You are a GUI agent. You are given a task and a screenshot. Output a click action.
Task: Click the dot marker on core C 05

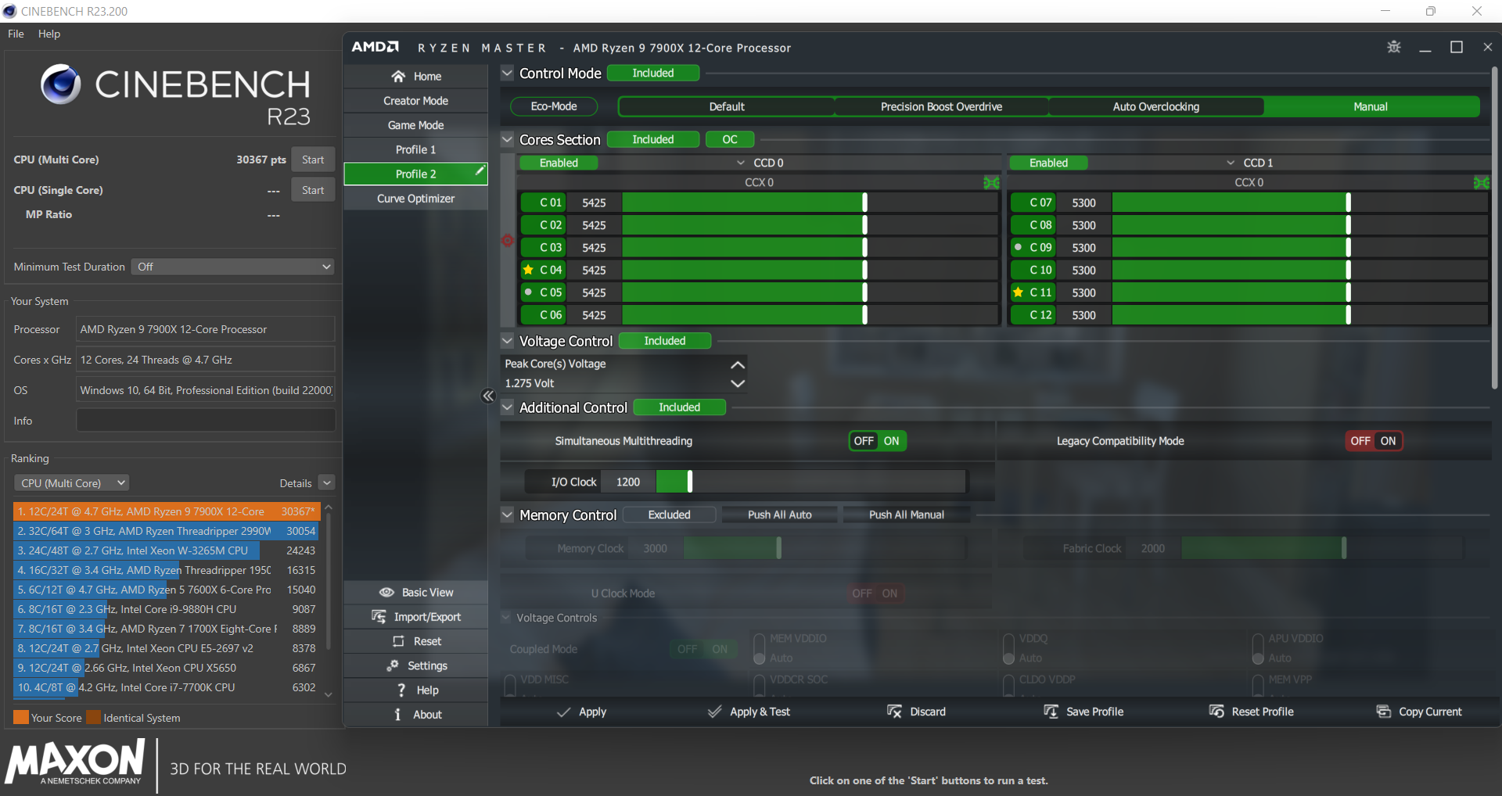click(529, 292)
